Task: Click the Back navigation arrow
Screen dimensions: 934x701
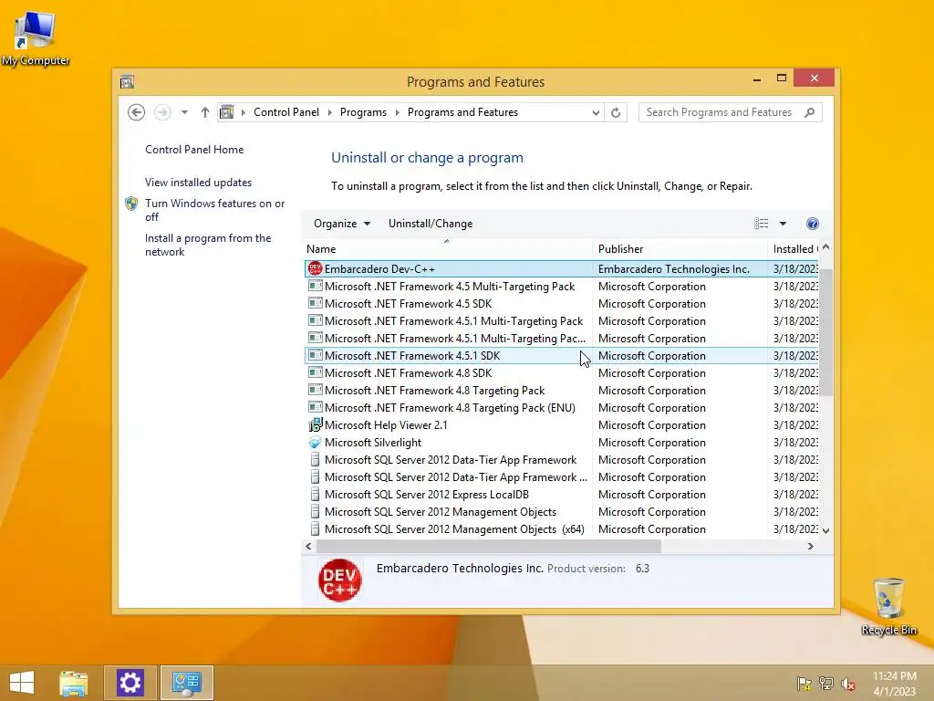Action: tap(137, 112)
